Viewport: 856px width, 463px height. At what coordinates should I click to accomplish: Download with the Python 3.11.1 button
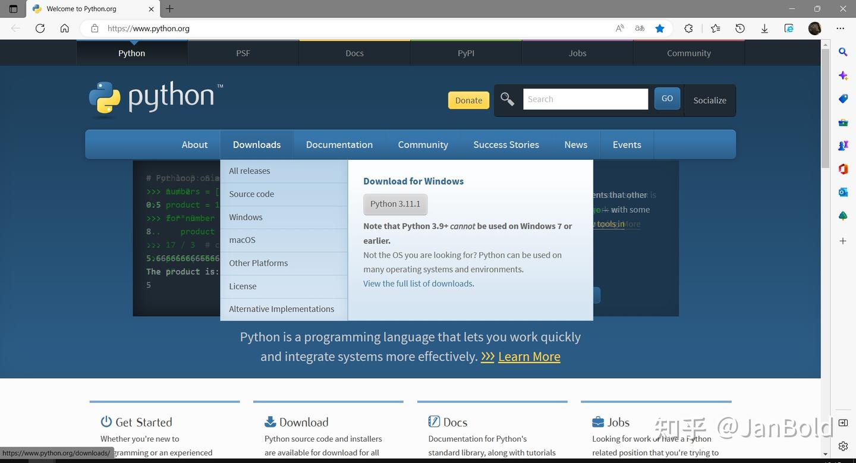[395, 204]
